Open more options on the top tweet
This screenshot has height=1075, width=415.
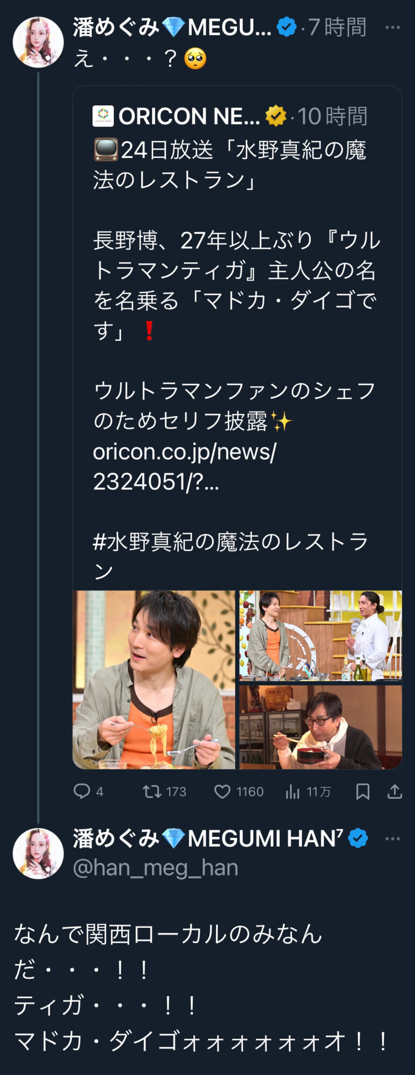point(392,27)
